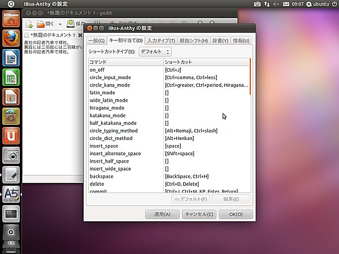Open the Home Folder launcher icon
Screen dimensions: 339x254
click(x=11, y=19)
